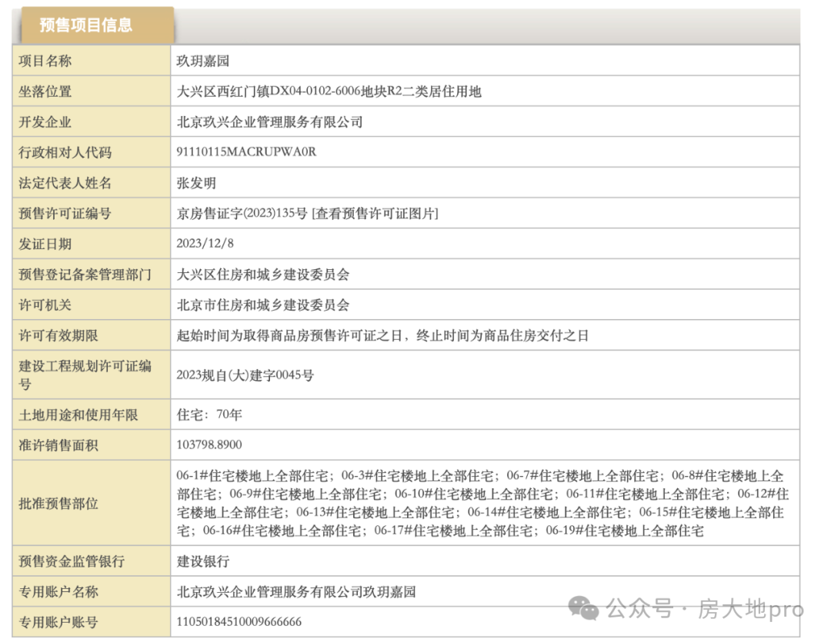Select account name 北京玖兴企业管理服务有限公司玖玥嘉园
Viewport: 831px width, 642px height.
(x=296, y=592)
